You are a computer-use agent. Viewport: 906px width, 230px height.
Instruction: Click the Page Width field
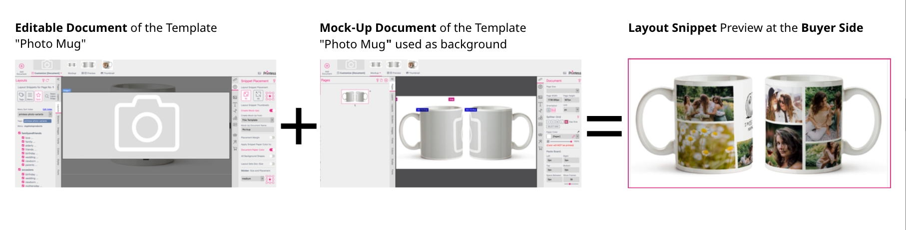553,100
